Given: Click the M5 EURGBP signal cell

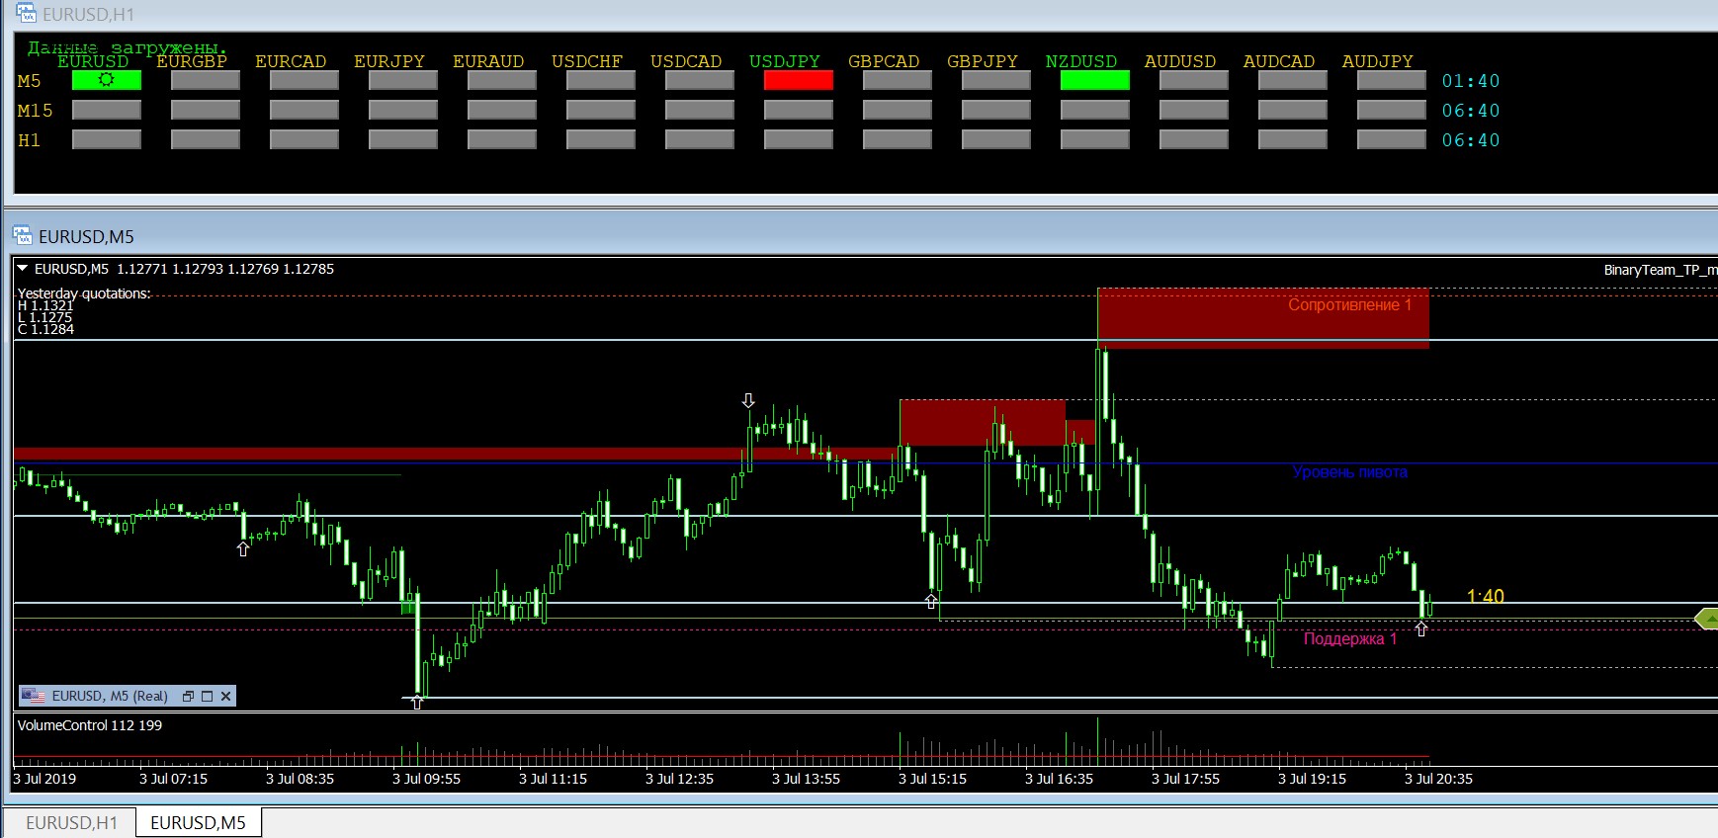Looking at the screenshot, I should point(206,80).
